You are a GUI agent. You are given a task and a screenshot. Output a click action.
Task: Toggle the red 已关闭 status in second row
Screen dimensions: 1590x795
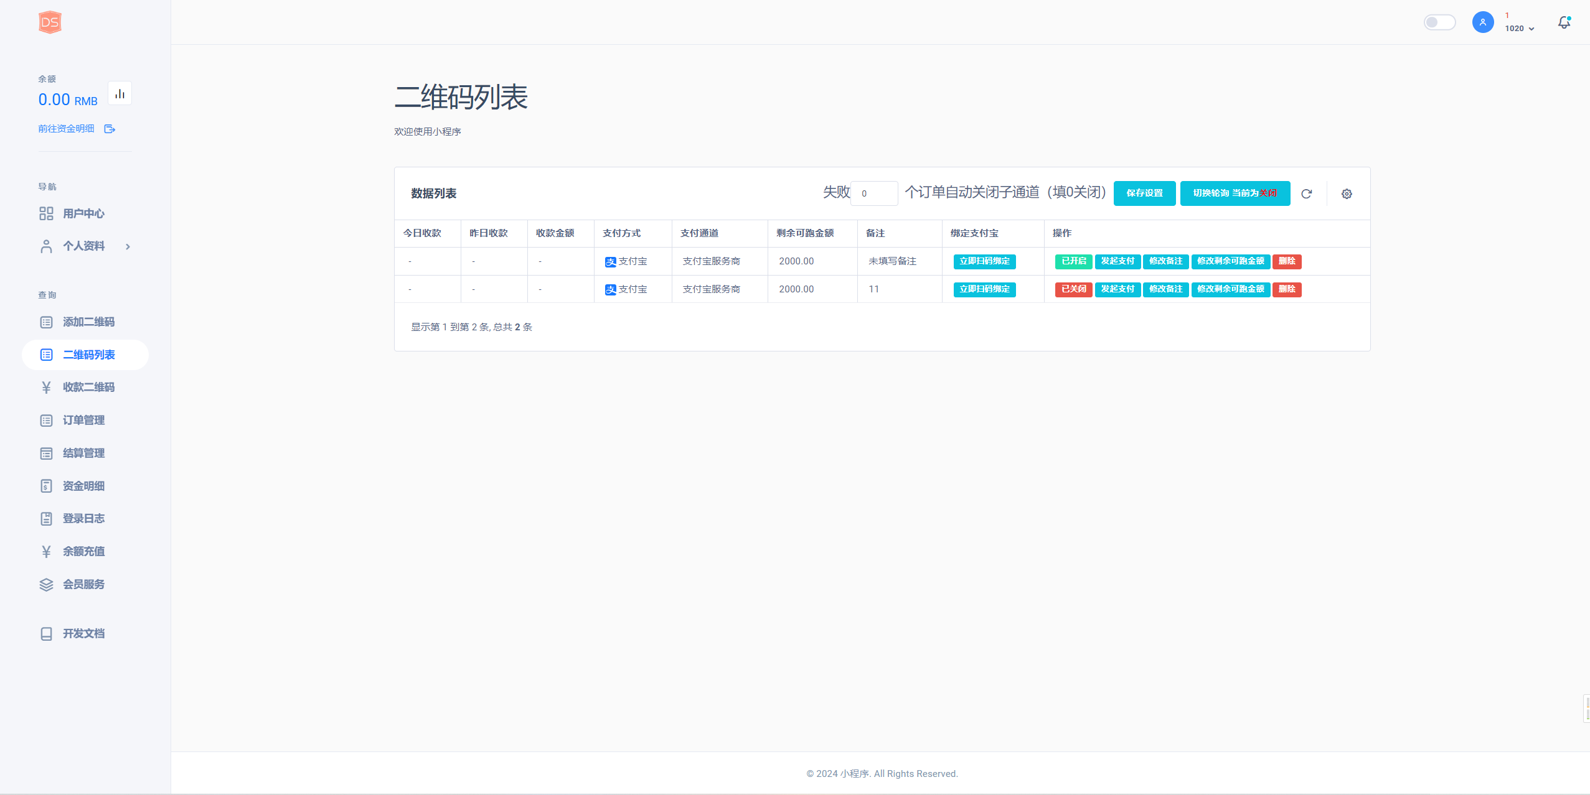1073,289
